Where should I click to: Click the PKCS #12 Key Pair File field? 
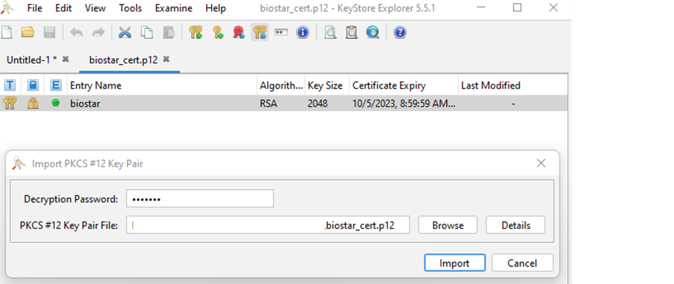pyautogui.click(x=268, y=225)
